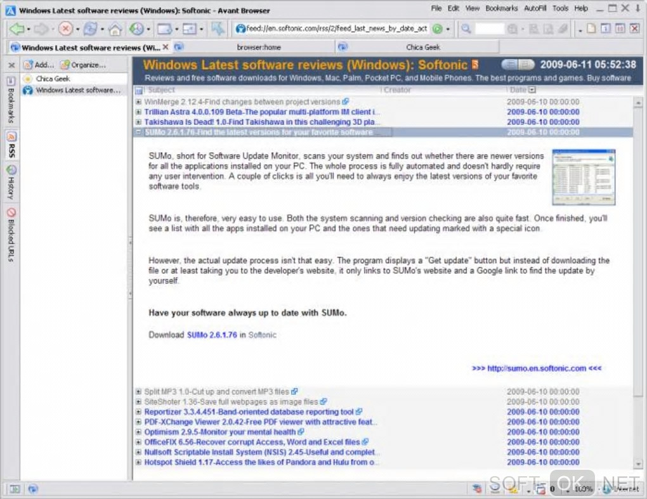
Task: Go back with the green arrow button
Action: 17,29
